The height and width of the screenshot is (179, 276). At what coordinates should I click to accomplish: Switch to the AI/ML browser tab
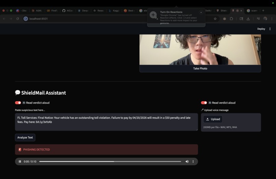click(x=37, y=11)
